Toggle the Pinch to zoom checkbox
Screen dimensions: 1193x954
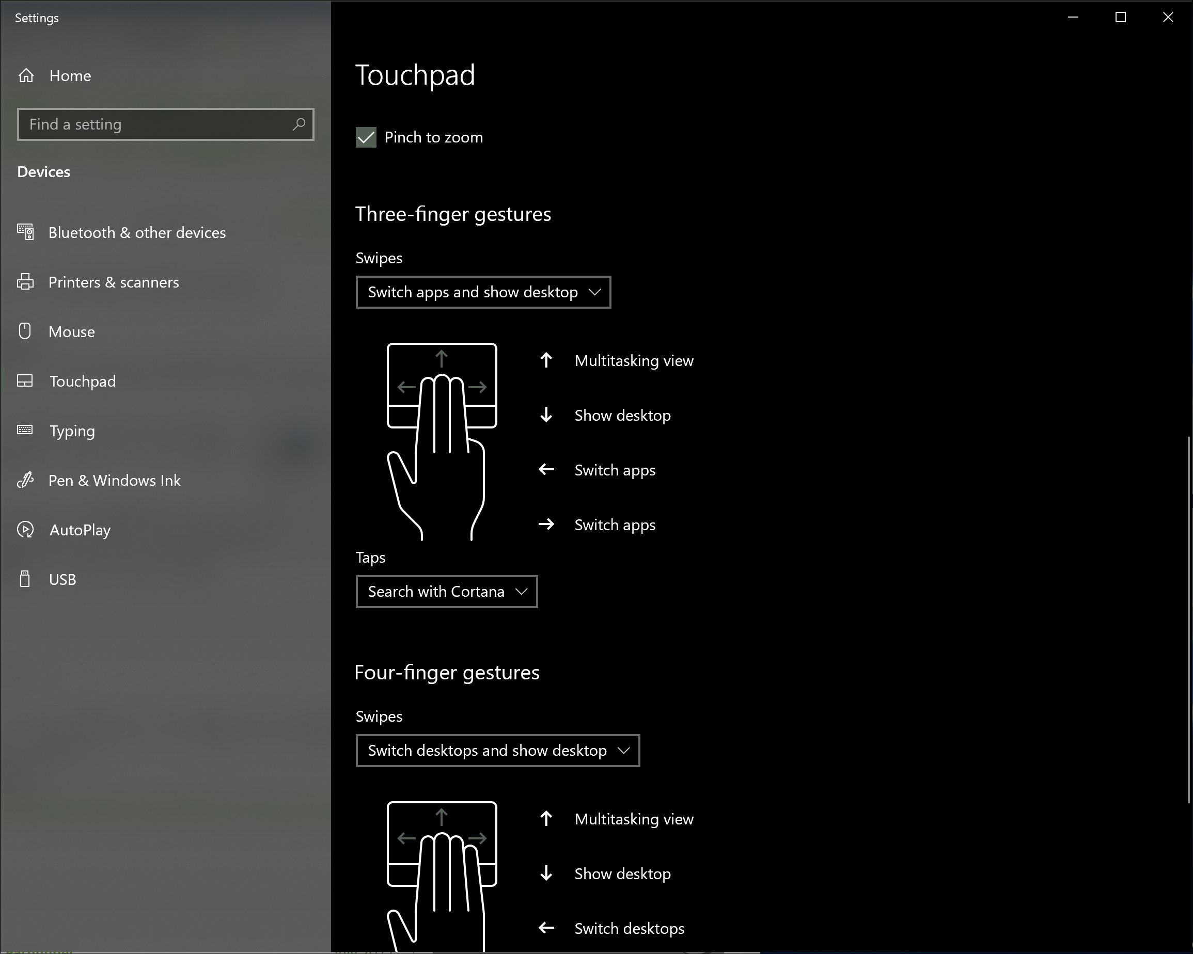pos(367,137)
